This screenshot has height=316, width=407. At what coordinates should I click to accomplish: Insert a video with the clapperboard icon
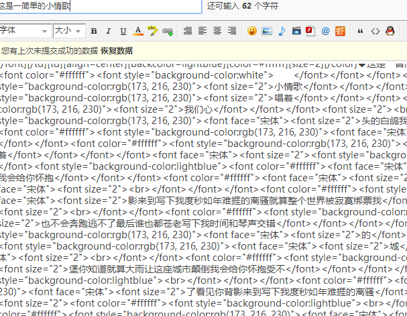coord(296,31)
